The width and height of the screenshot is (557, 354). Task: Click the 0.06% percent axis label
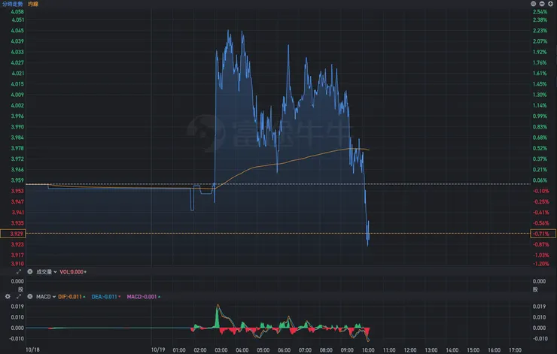pyautogui.click(x=540, y=180)
